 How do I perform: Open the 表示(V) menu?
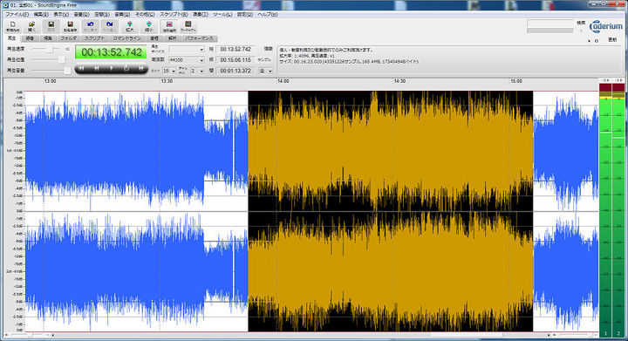point(61,15)
